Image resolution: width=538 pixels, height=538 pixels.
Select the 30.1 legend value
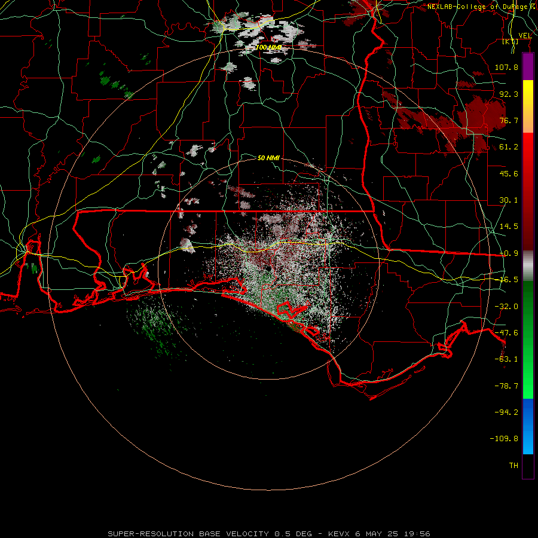pos(509,200)
